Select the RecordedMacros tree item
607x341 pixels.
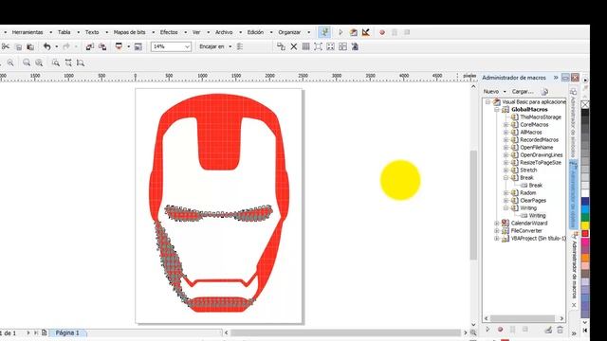pos(539,140)
